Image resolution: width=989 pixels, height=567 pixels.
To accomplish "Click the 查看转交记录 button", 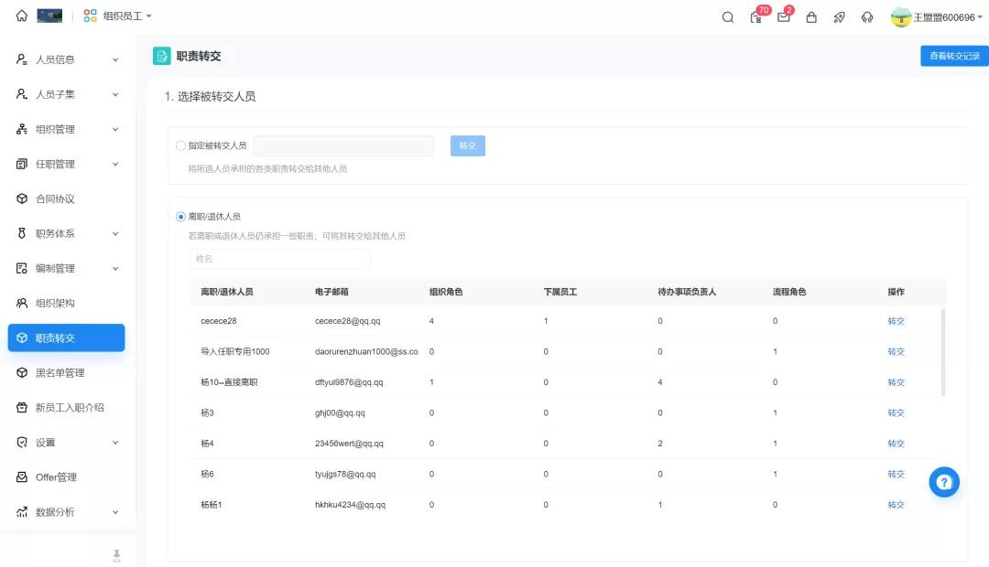I will [x=954, y=56].
